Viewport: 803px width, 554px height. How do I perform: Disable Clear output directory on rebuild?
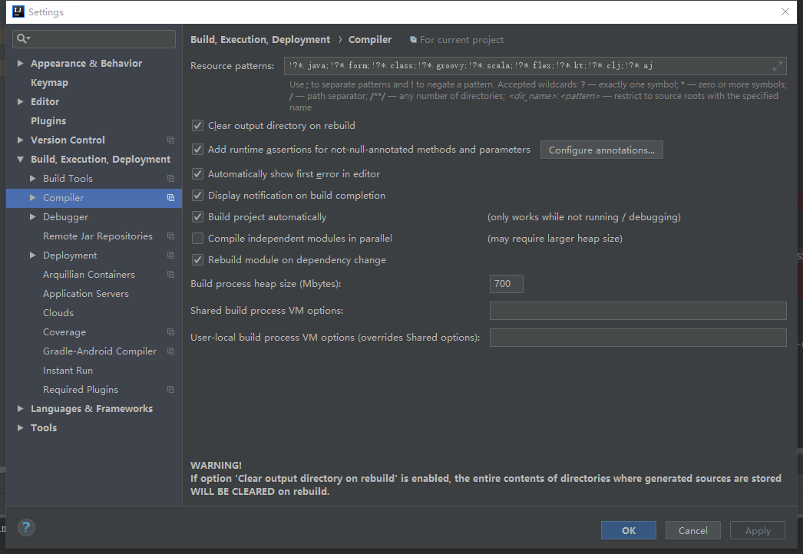pos(198,126)
